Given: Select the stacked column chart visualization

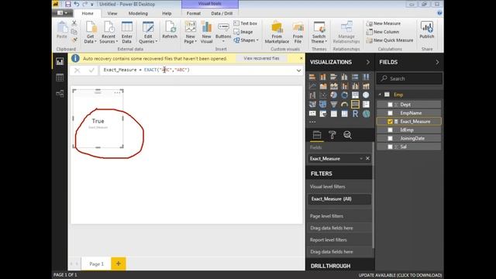Looking at the screenshot, I should point(323,77).
